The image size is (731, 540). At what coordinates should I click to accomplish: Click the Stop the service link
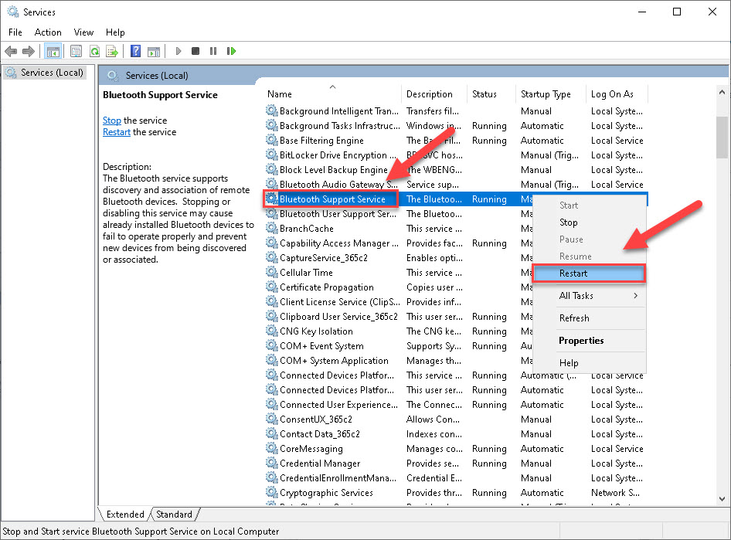[111, 120]
